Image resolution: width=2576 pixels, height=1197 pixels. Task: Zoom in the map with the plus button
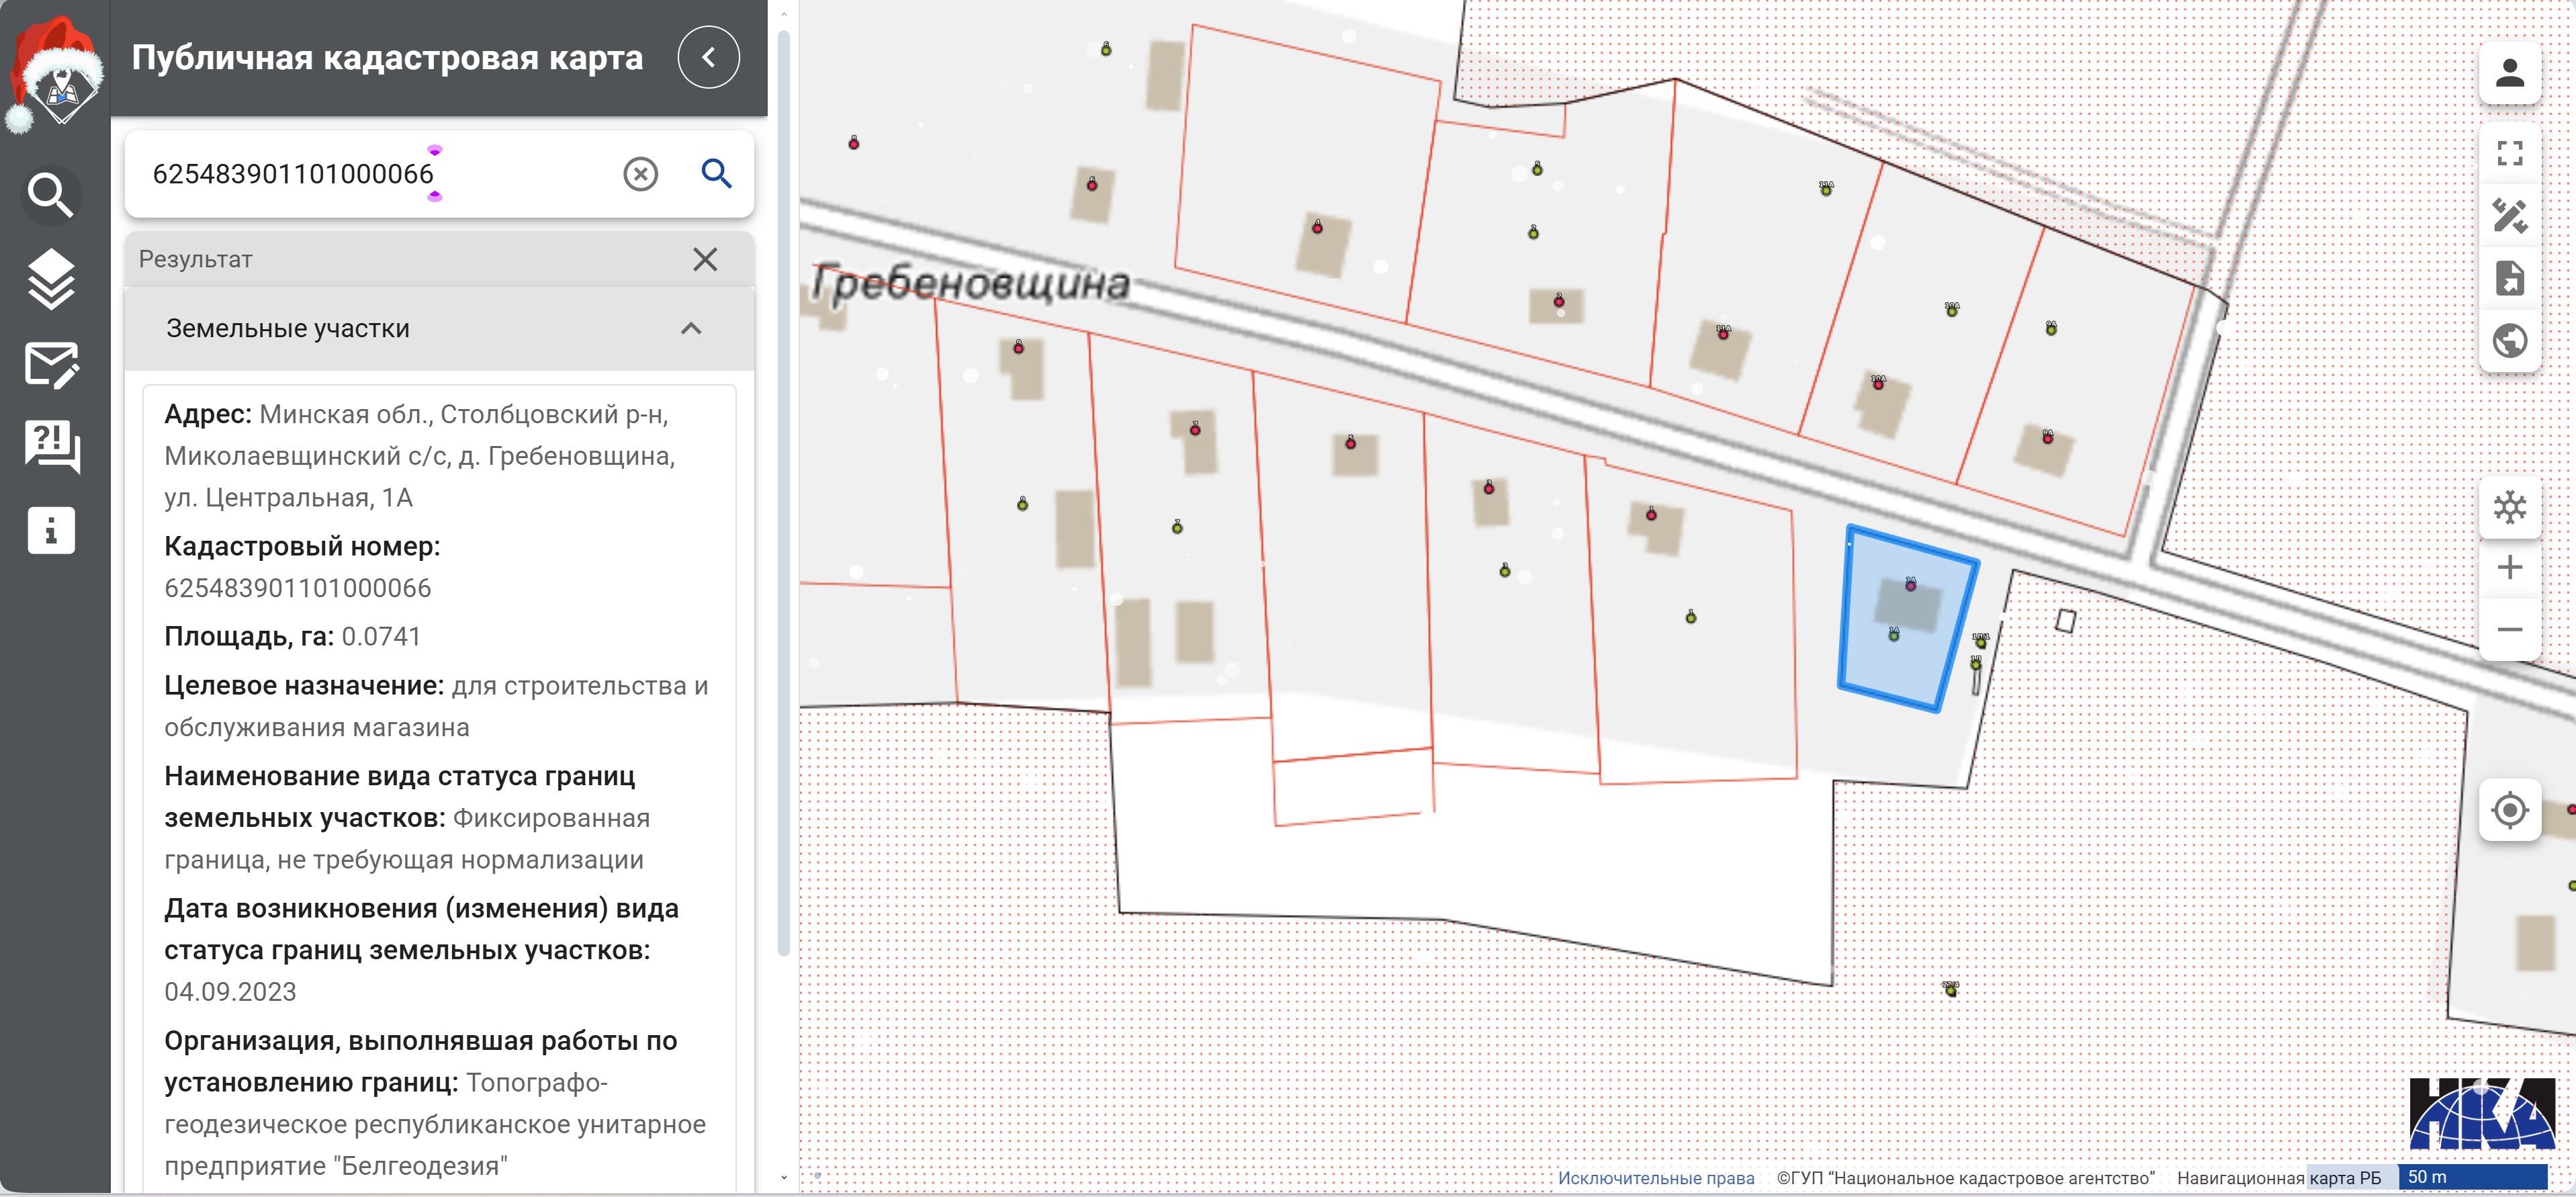(2509, 568)
